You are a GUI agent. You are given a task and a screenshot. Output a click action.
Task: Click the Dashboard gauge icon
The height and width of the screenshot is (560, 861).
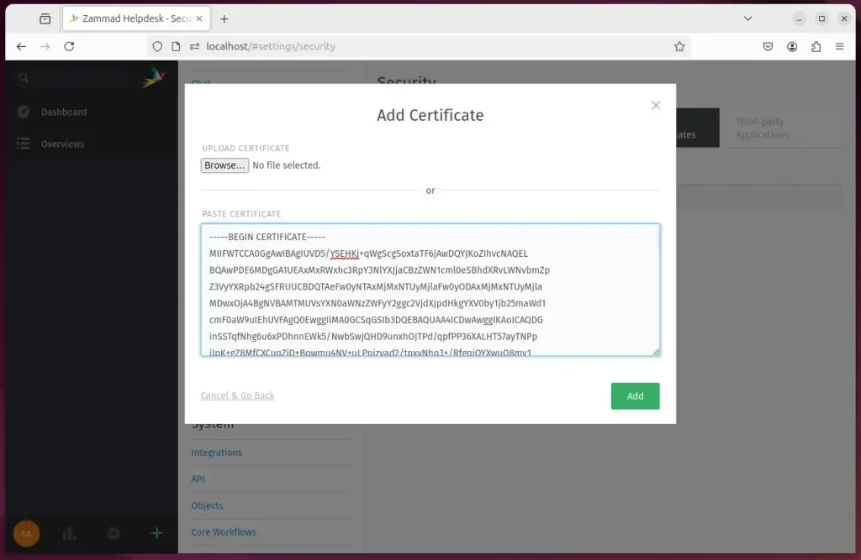23,112
